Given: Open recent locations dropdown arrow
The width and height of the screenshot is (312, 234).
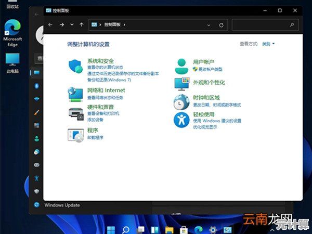Looking at the screenshot, I should click(72, 24).
